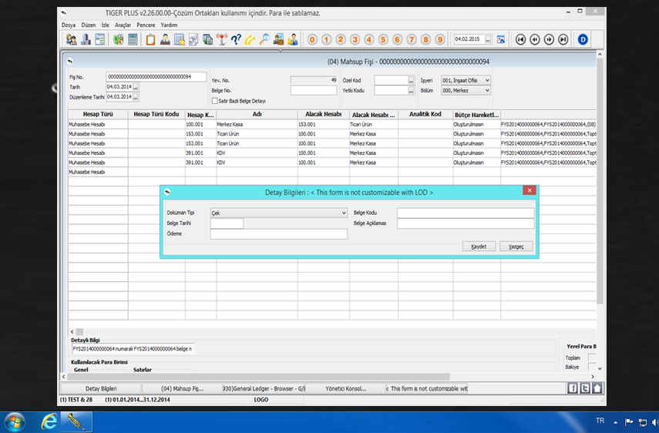Click the bottom horizontal scrollbar thumb
The width and height of the screenshot is (659, 433).
tap(258, 377)
